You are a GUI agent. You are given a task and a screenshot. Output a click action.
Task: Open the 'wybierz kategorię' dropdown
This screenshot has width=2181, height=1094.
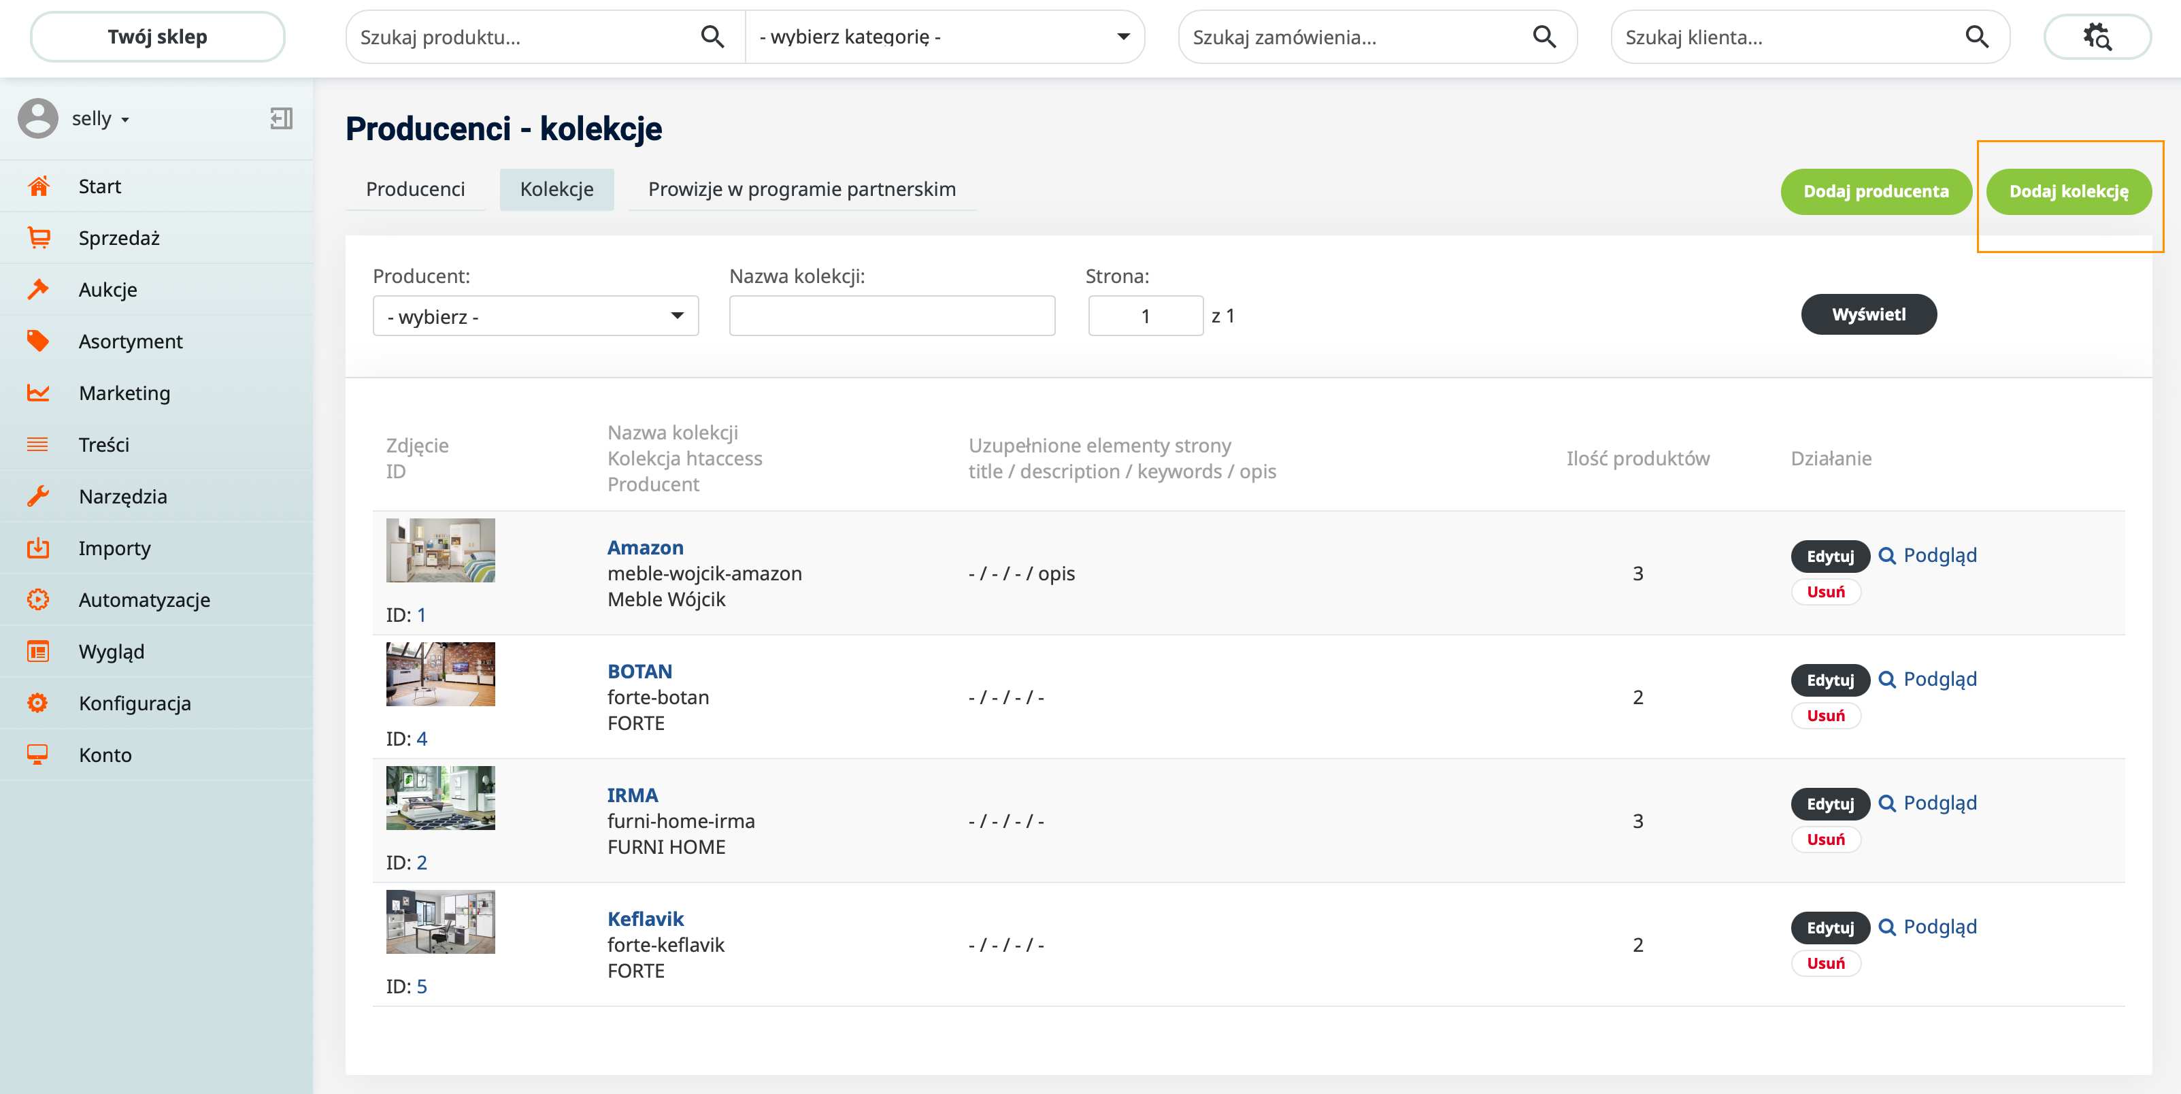point(944,37)
